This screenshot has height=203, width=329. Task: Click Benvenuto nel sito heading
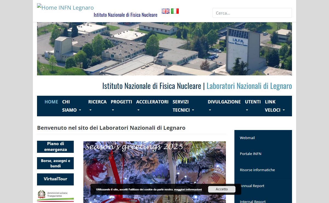tap(111, 128)
